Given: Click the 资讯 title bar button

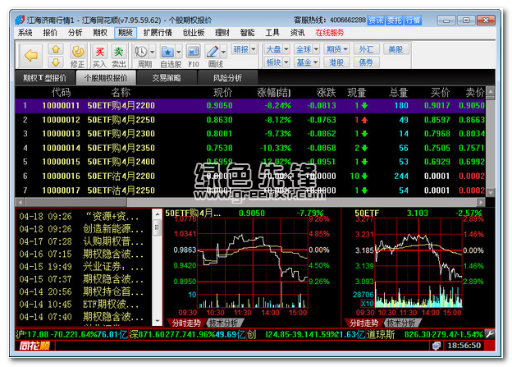Looking at the screenshot, I should pos(376,21).
